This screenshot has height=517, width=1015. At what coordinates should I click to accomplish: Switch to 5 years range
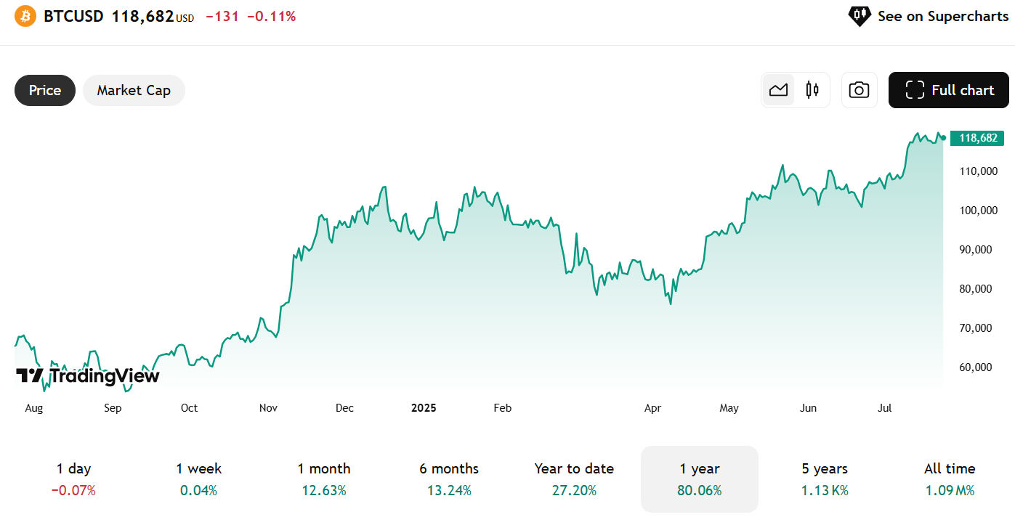(x=825, y=479)
